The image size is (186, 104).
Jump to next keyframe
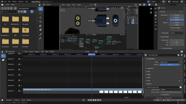pyautogui.click(x=98, y=100)
